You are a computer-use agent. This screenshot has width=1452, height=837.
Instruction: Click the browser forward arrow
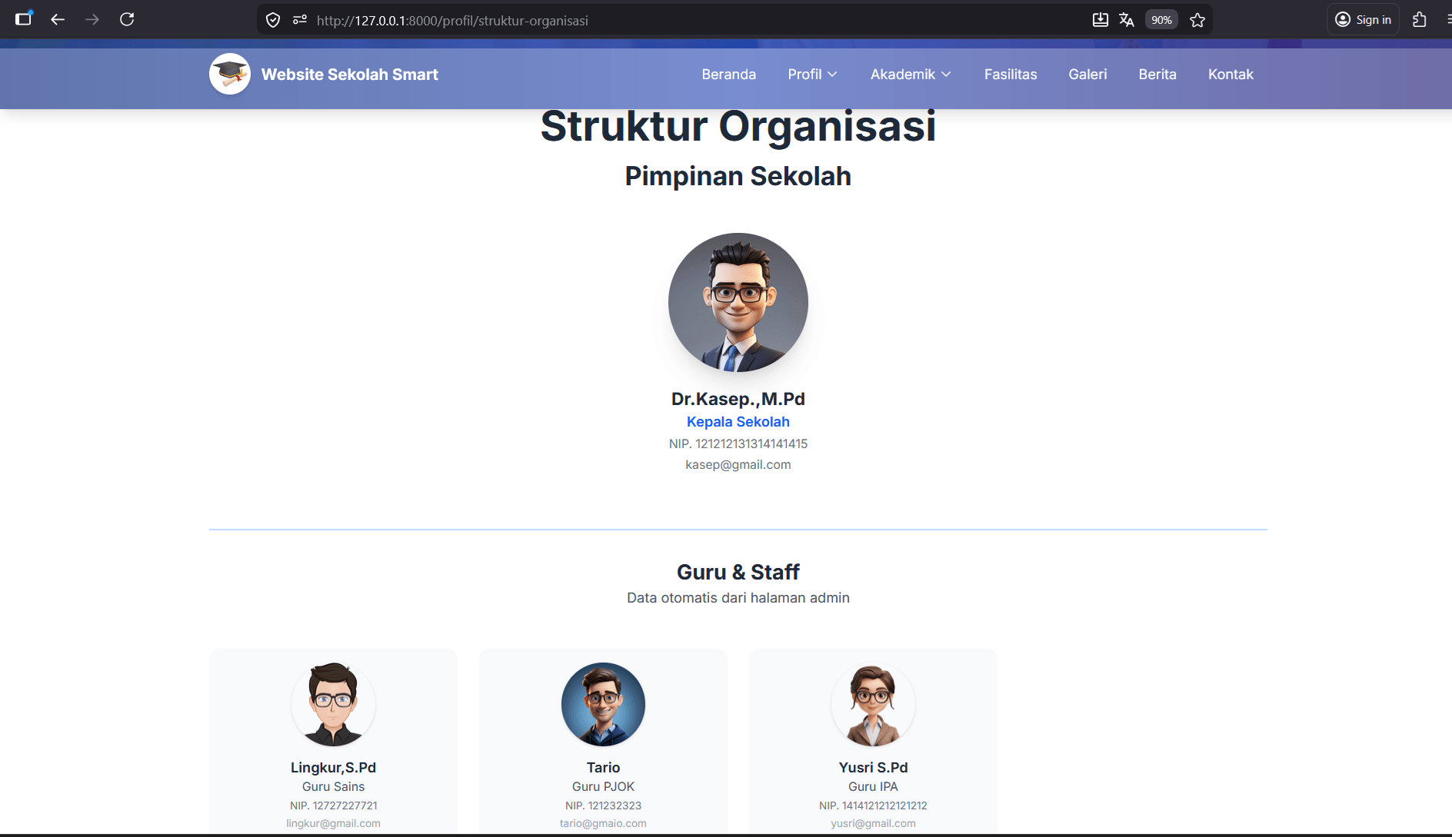92,20
